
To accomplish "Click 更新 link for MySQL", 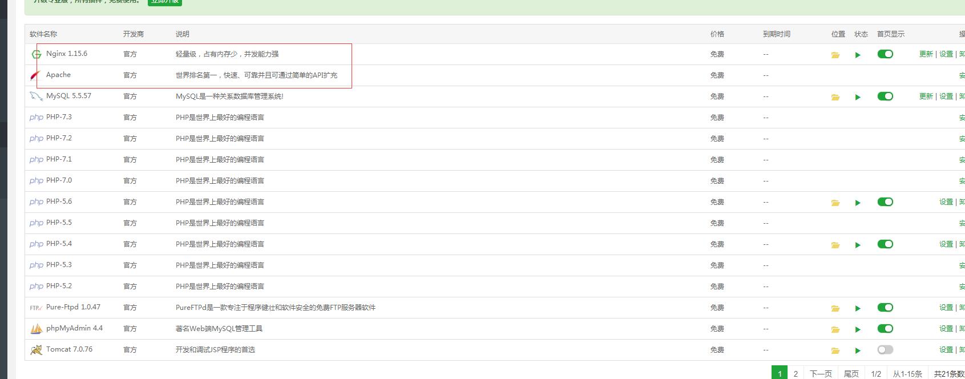I will [x=926, y=96].
